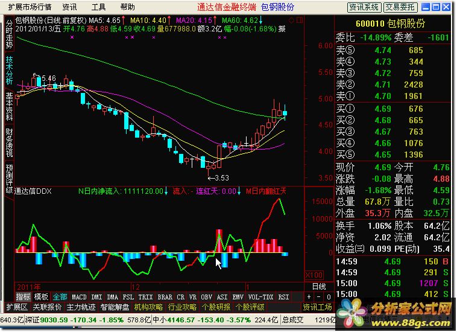The width and height of the screenshot is (457, 332).
Task: Open the 机构攻略 link
Action: [x=149, y=307]
